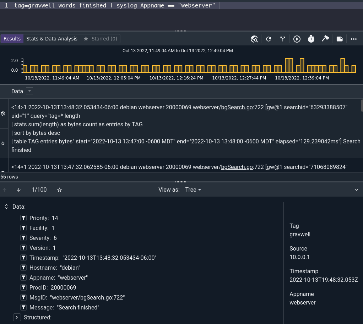
Task: Switch to Stats & Data Analysis tab
Action: [52, 39]
